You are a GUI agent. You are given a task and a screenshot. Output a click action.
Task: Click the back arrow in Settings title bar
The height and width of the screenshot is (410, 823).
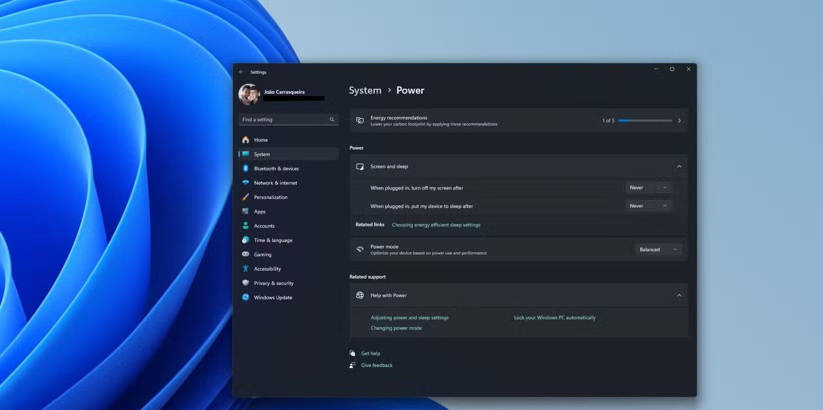[x=241, y=72]
